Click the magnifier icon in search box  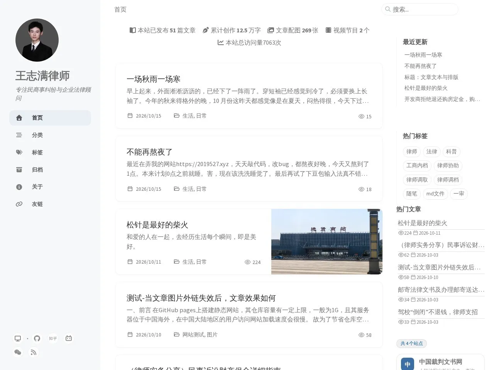coord(388,9)
